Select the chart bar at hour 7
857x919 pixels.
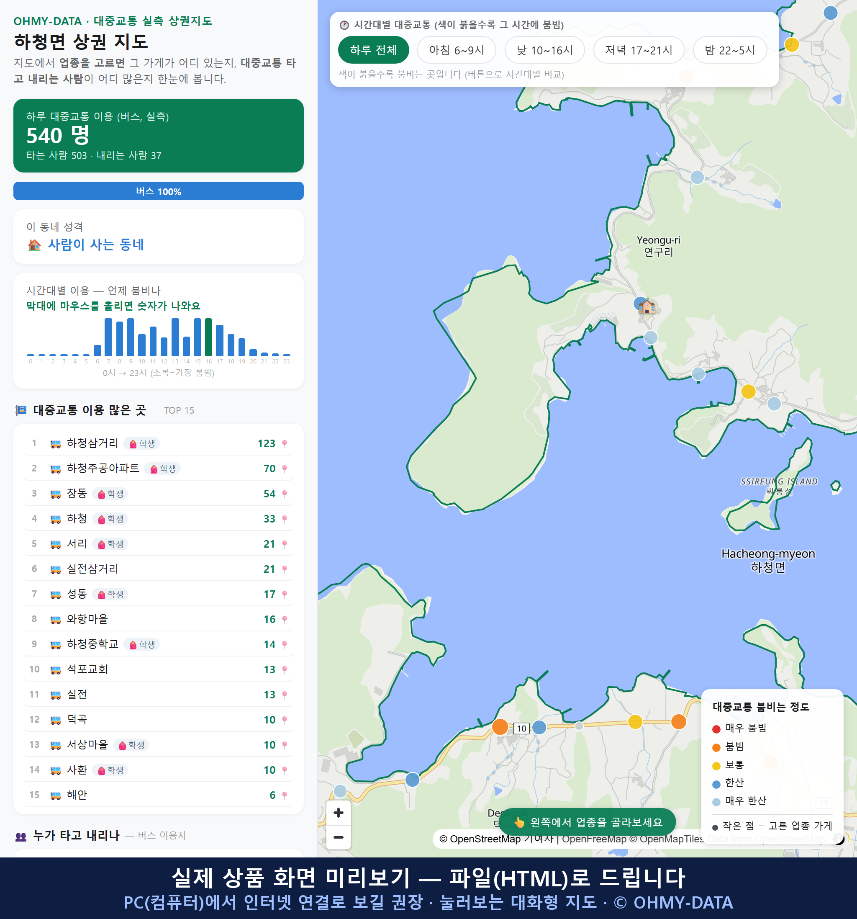point(108,337)
